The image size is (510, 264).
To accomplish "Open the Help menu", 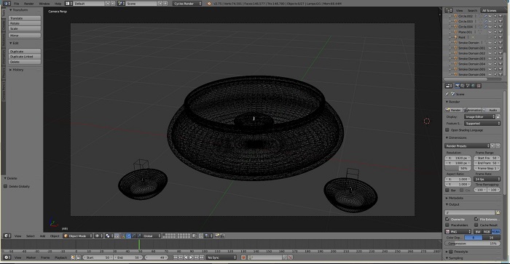I will [58, 3].
